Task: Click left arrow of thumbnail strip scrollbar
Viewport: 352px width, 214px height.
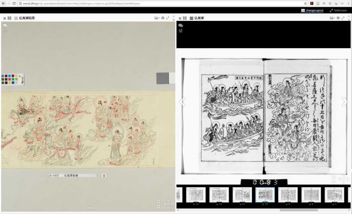Action: [178, 210]
